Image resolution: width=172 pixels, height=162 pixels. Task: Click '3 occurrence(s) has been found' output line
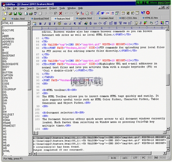pyautogui.click(x=56, y=147)
